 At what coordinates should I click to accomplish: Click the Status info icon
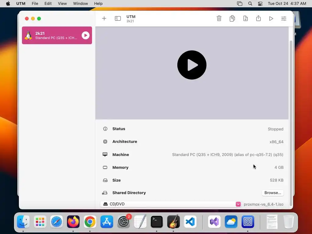[105, 129]
